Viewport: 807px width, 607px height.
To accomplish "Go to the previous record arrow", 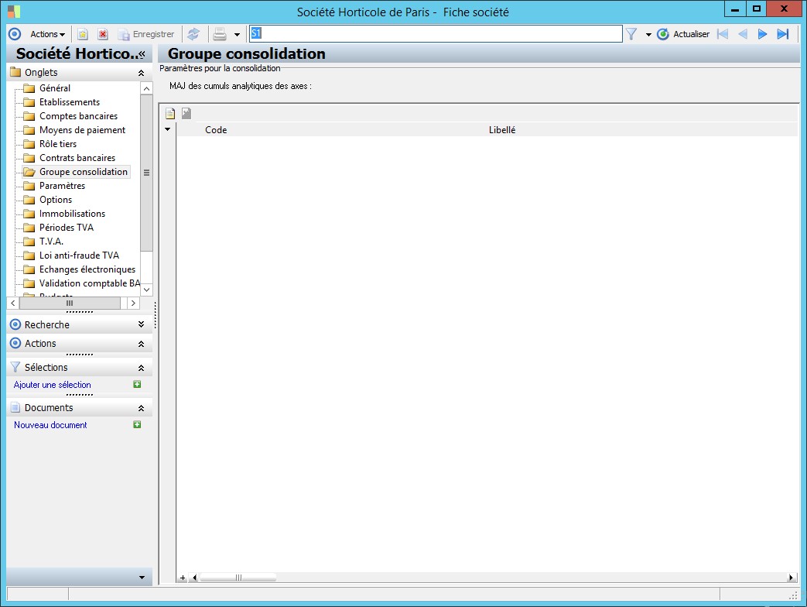I will (x=743, y=34).
